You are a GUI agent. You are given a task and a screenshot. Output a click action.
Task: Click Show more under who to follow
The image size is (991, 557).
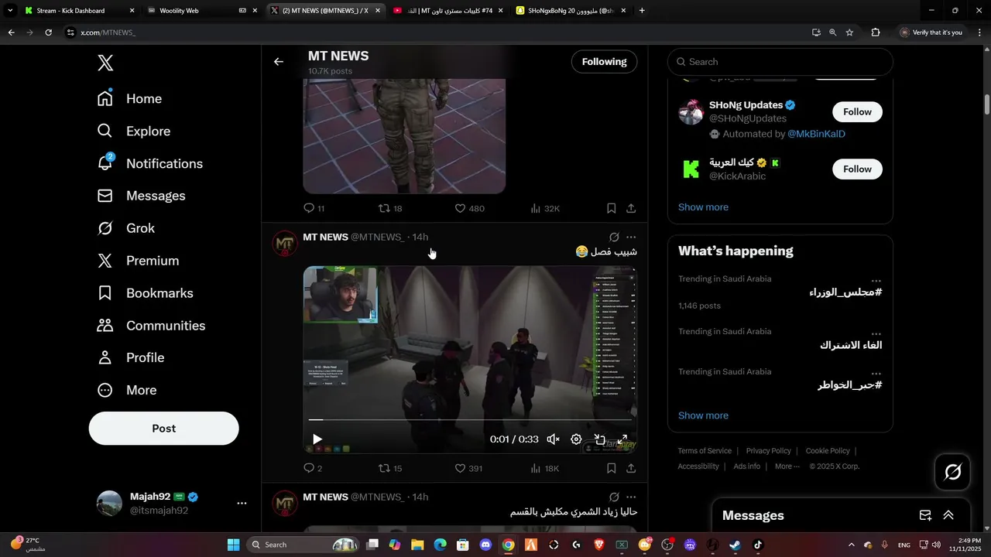[703, 207]
